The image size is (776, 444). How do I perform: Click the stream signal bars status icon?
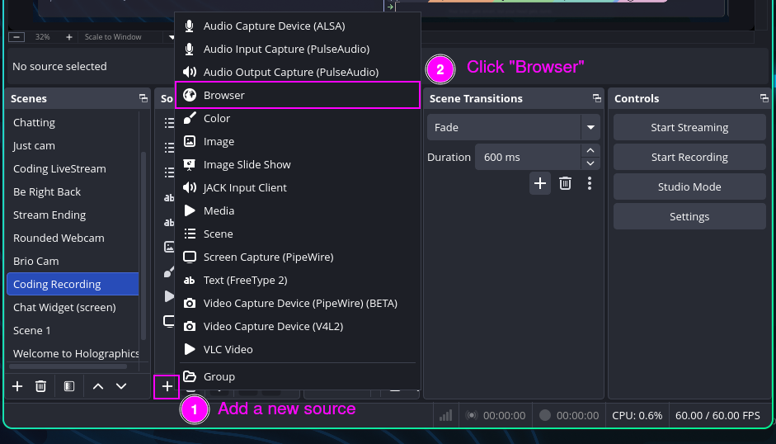tap(446, 415)
